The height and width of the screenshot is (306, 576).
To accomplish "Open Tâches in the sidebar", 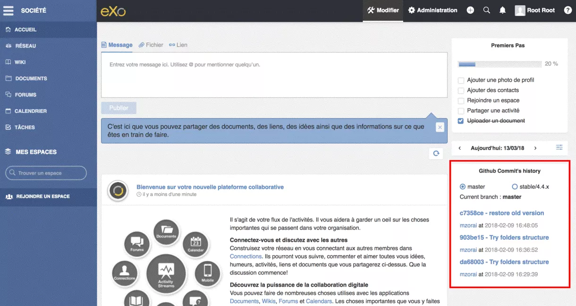I will tap(48, 127).
